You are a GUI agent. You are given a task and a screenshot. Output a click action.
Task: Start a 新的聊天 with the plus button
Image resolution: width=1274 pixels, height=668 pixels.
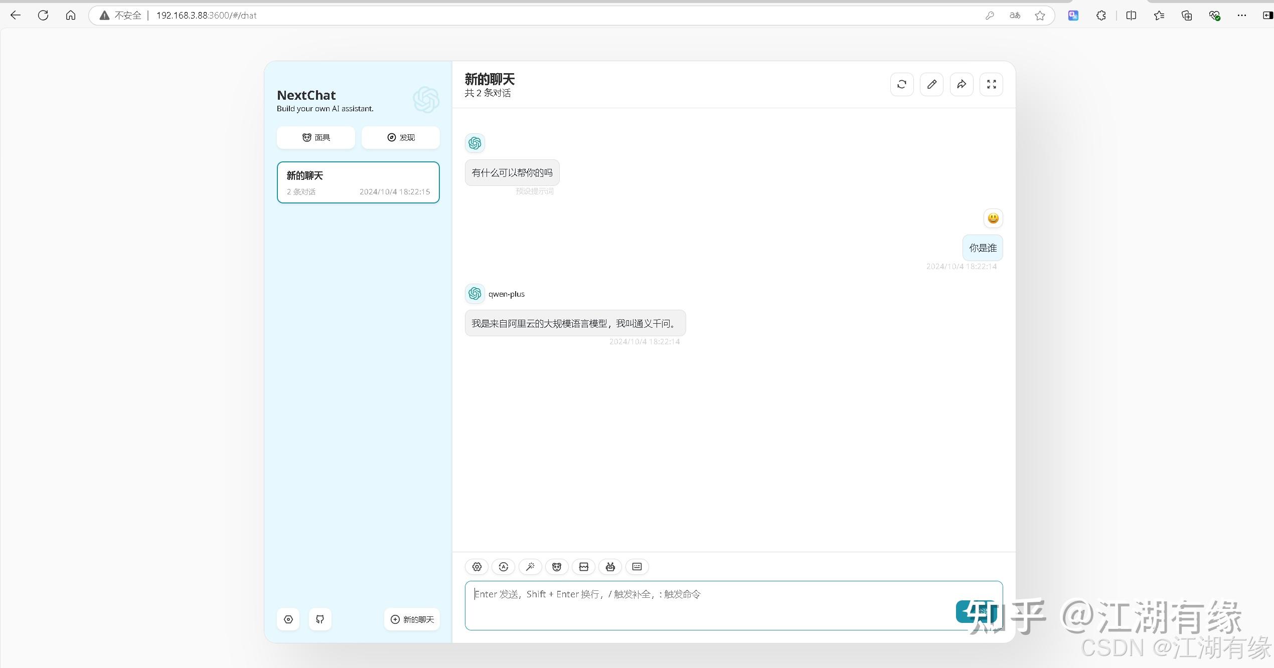coord(411,619)
